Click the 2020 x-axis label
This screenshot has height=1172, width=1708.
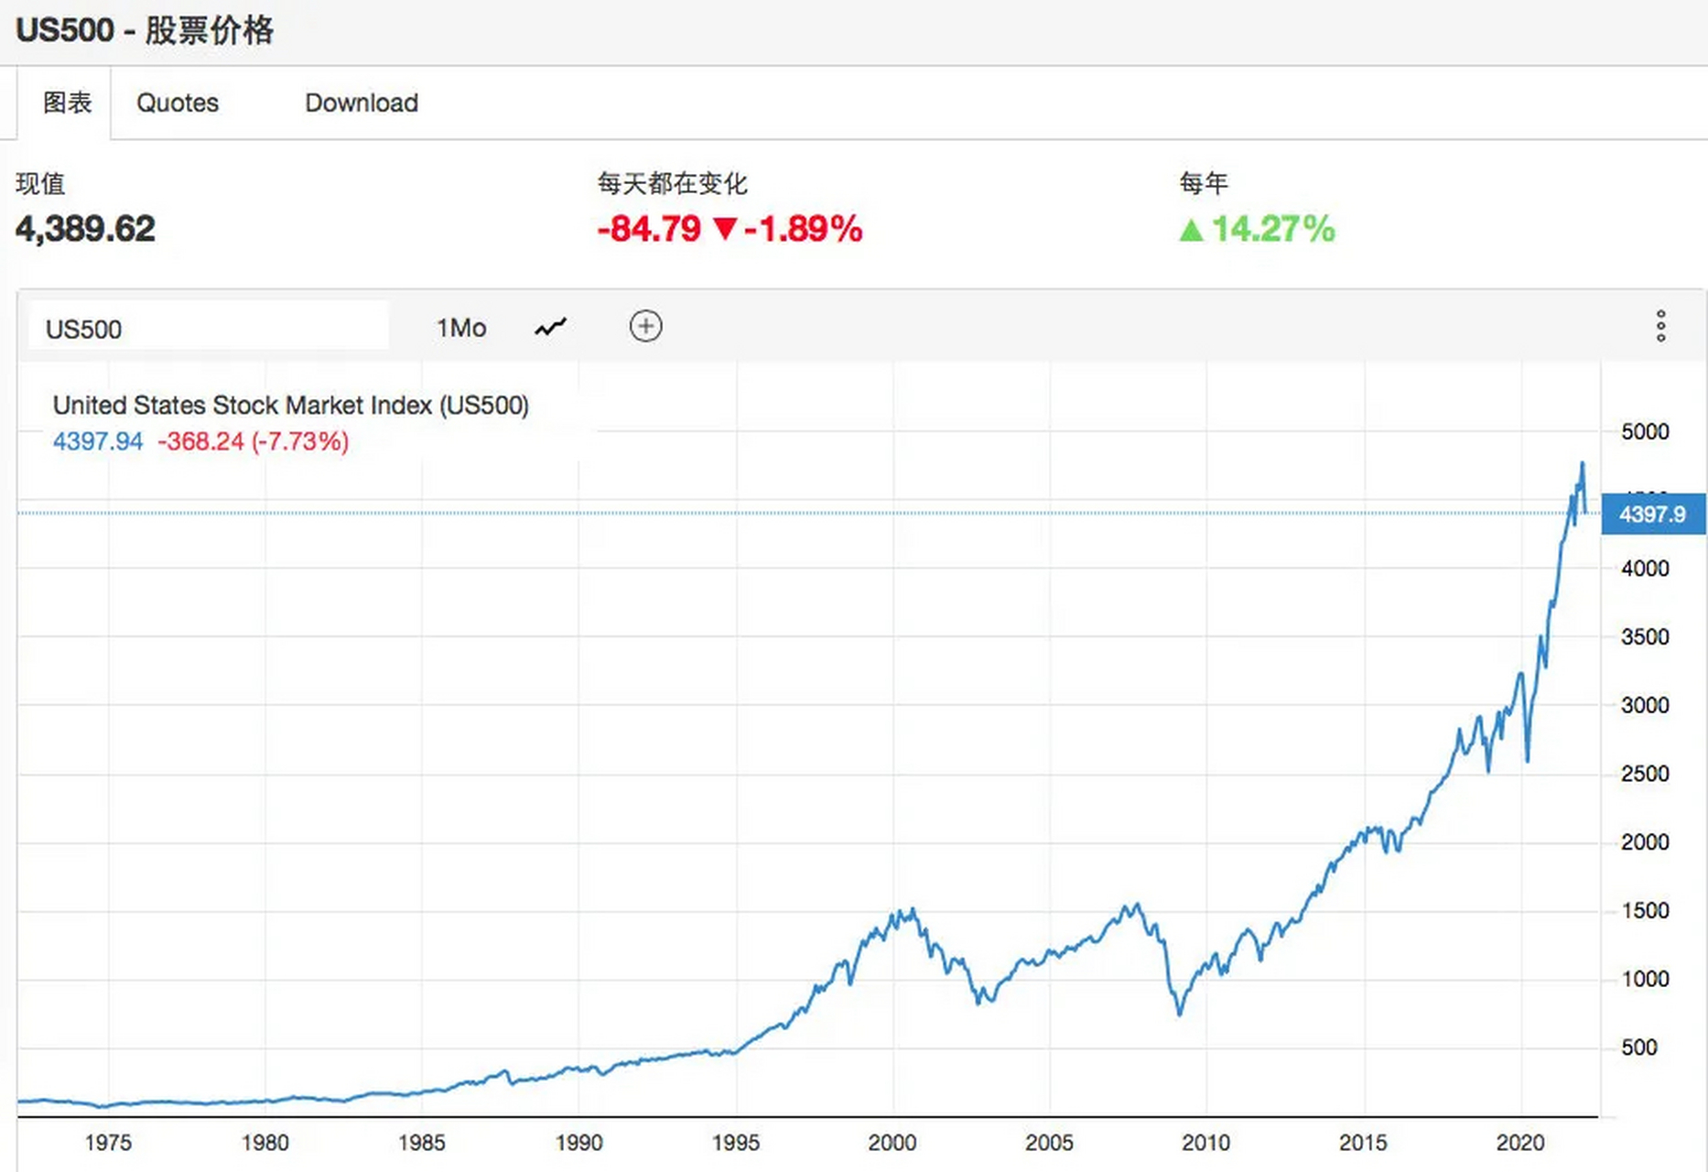(x=1520, y=1143)
